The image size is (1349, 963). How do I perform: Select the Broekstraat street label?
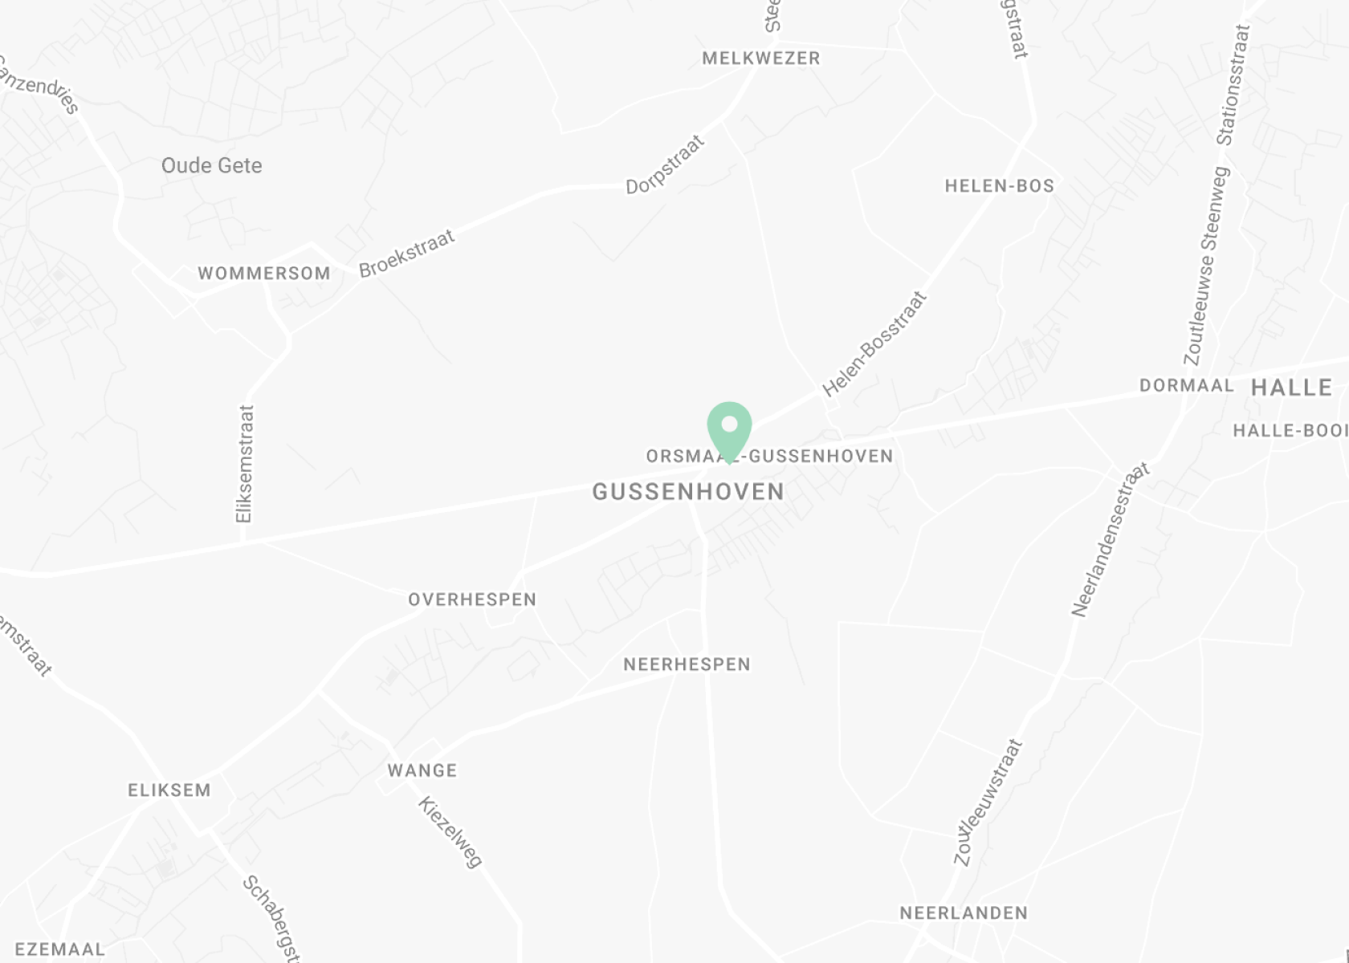[407, 254]
